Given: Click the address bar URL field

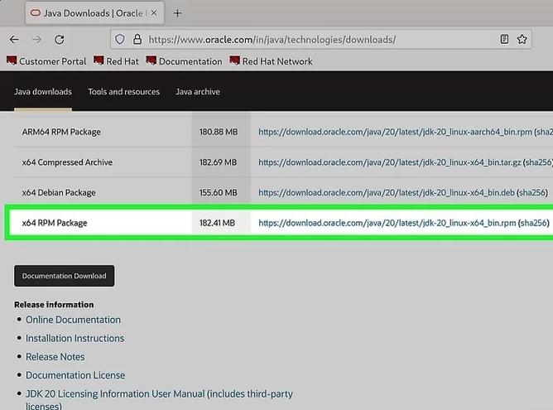Looking at the screenshot, I should point(272,40).
